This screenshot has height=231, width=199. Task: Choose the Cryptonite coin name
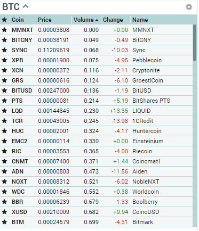click(x=146, y=70)
